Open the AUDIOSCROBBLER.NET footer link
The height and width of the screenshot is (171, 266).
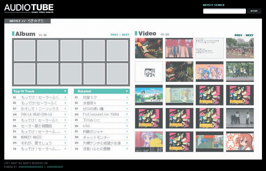click(x=31, y=167)
